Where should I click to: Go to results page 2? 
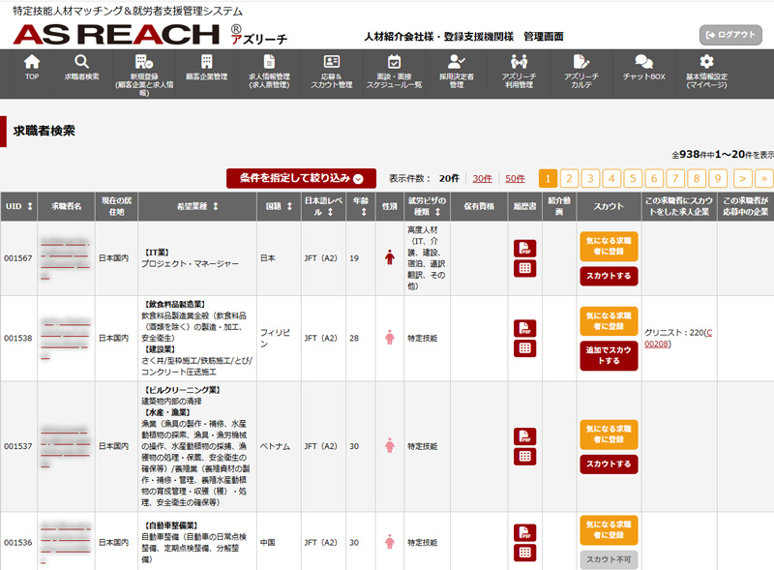[x=569, y=178]
